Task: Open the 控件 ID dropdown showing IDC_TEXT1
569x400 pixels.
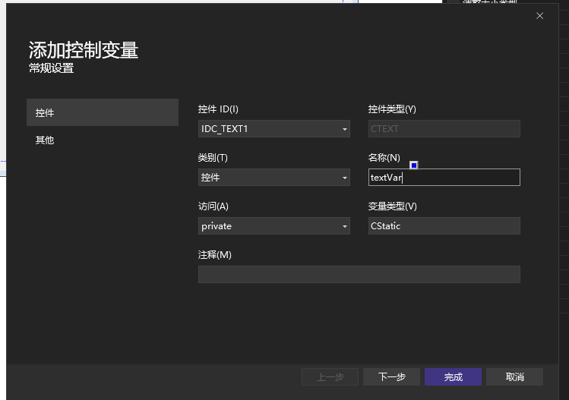Action: coord(274,129)
